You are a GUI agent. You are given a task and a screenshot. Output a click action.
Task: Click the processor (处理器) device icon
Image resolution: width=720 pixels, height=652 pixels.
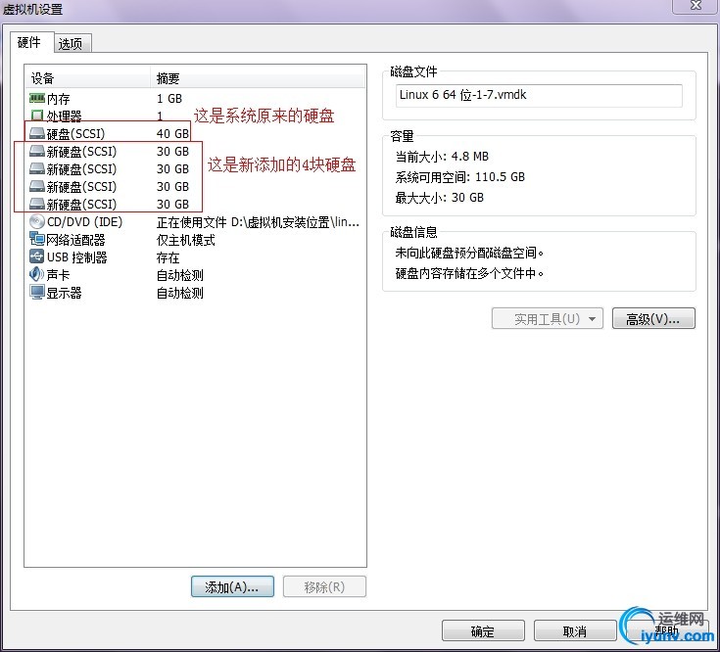point(37,116)
